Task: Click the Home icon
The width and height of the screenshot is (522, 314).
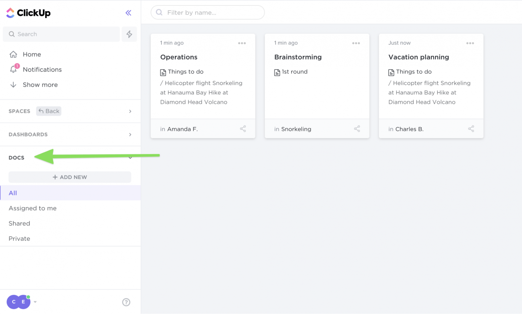Action: [x=14, y=54]
